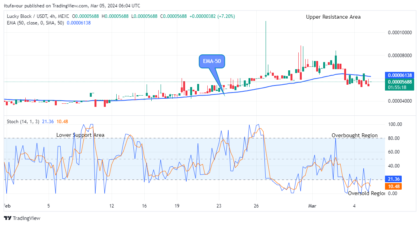The image size is (420, 225).
Task: Click the EMA-50 callout label
Action: pos(212,61)
